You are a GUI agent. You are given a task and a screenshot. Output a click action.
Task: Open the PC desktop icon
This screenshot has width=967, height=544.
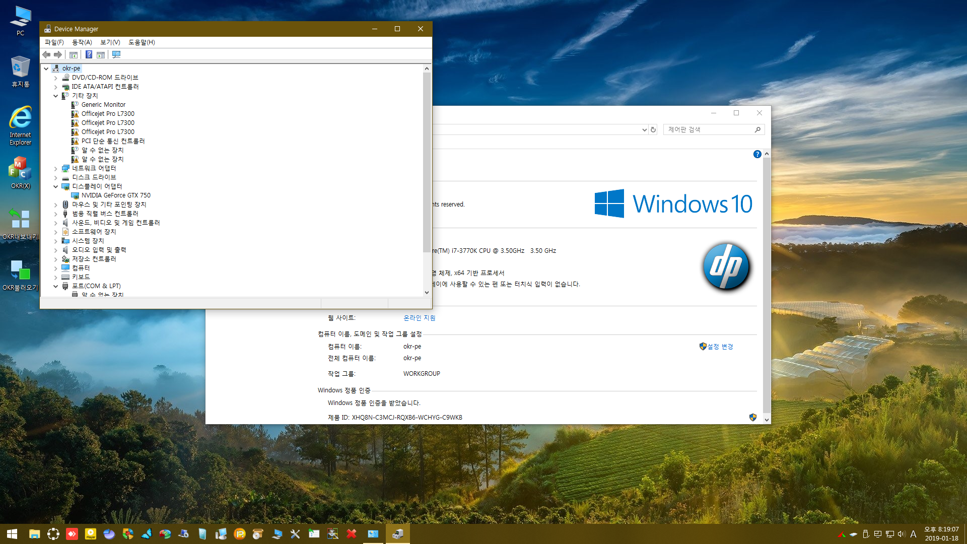click(20, 21)
